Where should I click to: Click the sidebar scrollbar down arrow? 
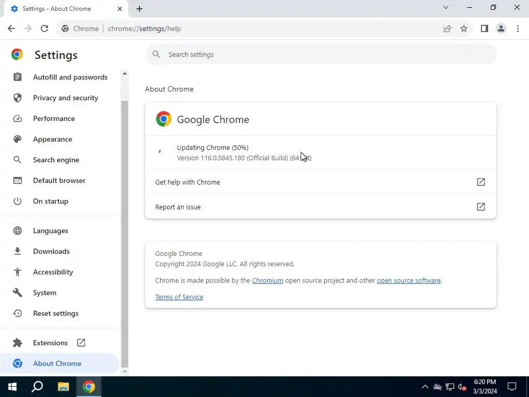pos(125,371)
